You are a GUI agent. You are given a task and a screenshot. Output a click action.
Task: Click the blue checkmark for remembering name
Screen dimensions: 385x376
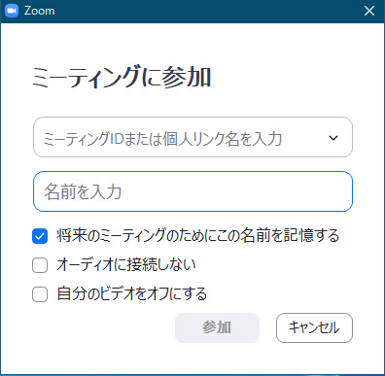pyautogui.click(x=40, y=236)
